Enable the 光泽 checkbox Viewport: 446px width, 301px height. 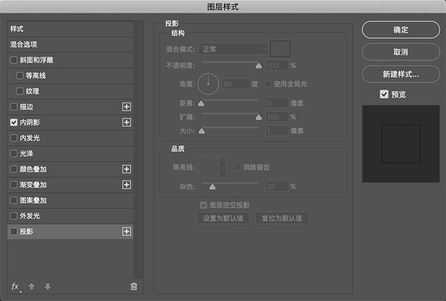click(x=14, y=153)
